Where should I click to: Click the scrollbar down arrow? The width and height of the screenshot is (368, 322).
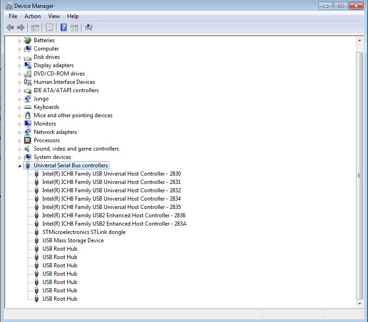[360, 303]
